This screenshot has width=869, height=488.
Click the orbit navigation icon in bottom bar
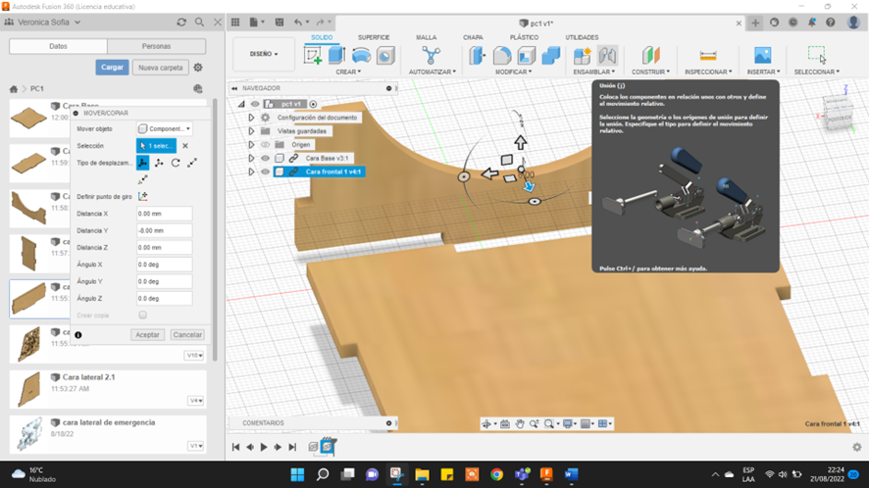point(486,423)
